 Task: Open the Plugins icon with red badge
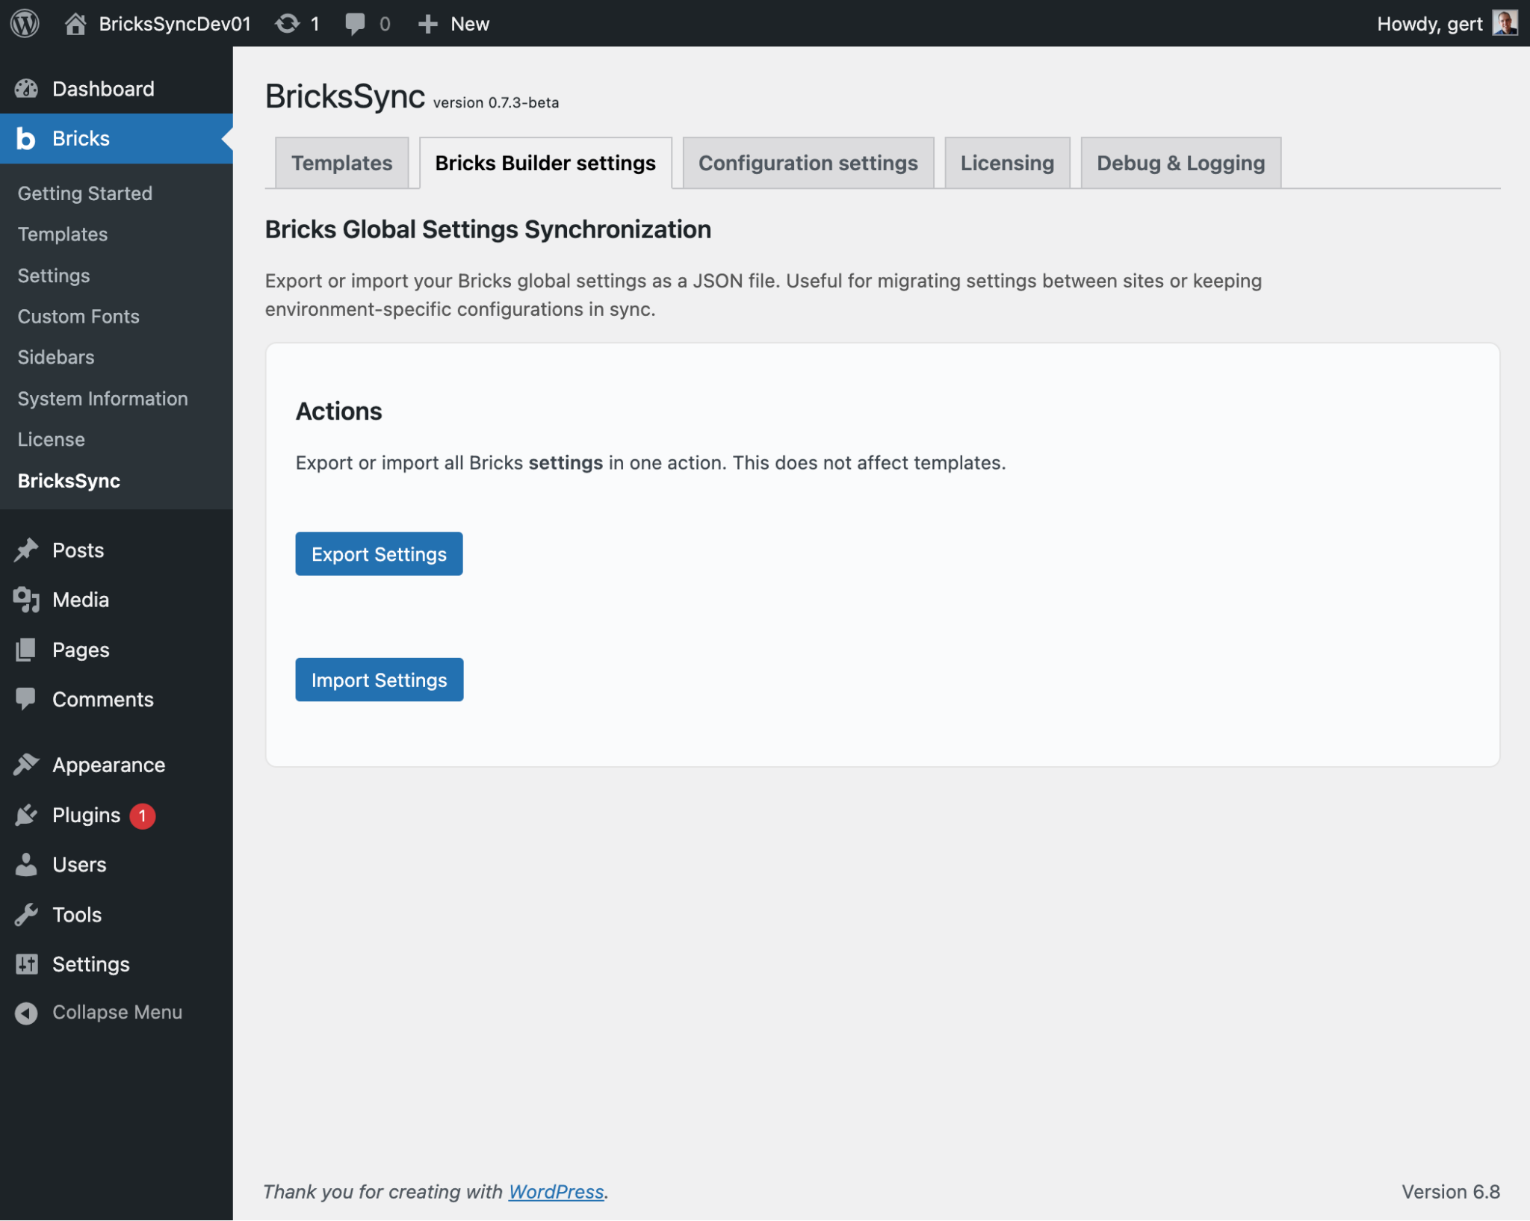click(x=27, y=815)
